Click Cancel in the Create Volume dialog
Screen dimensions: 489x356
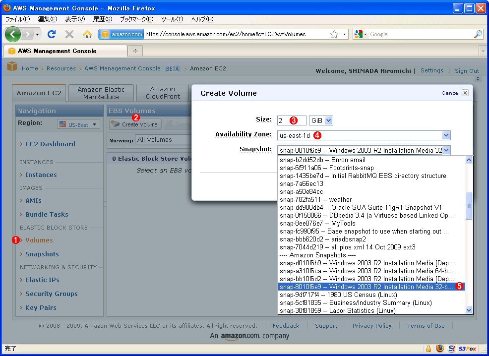450,93
